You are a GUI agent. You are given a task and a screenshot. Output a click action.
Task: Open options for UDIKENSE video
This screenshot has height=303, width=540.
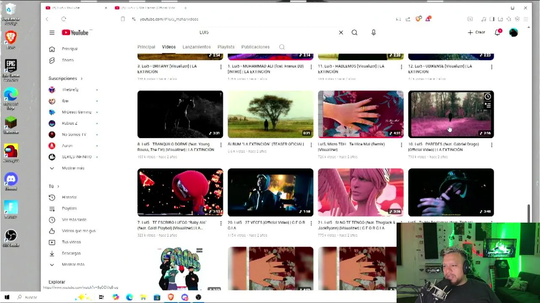491,67
